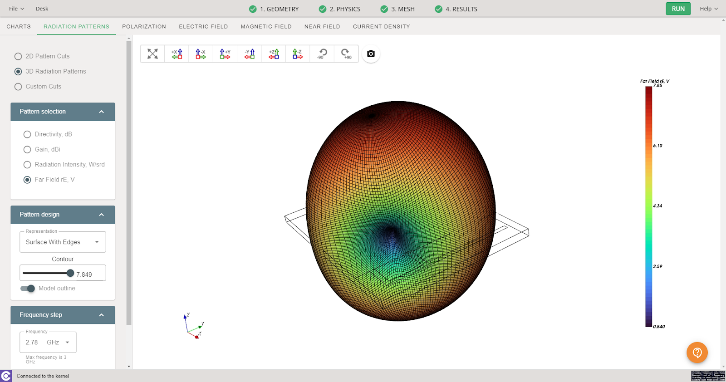The height and width of the screenshot is (382, 726).
Task: Set view along +X axis
Action: 177,54
